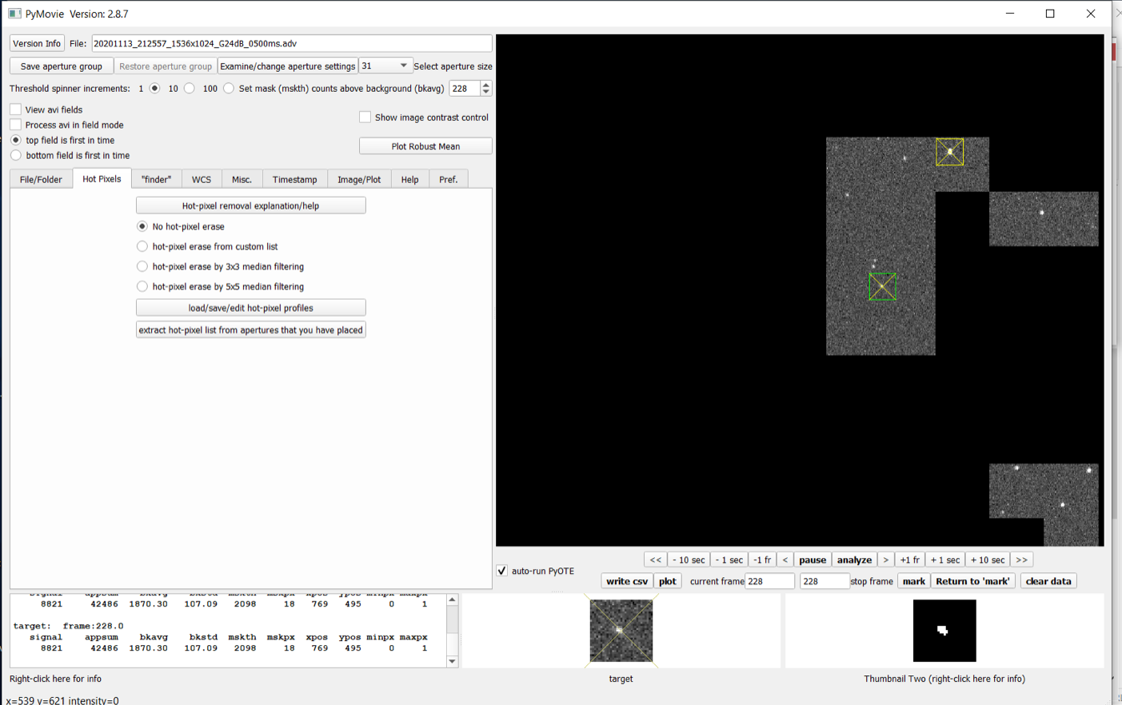Set threshold spinner increment to 100
This screenshot has height=705, width=1122.
[229, 89]
